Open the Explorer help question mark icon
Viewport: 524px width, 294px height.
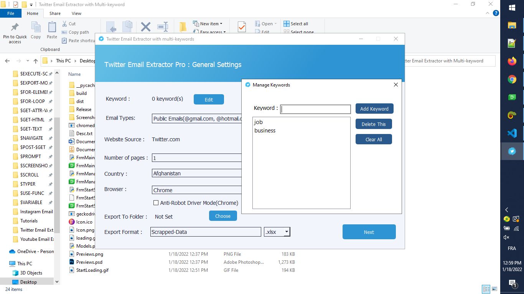point(496,13)
